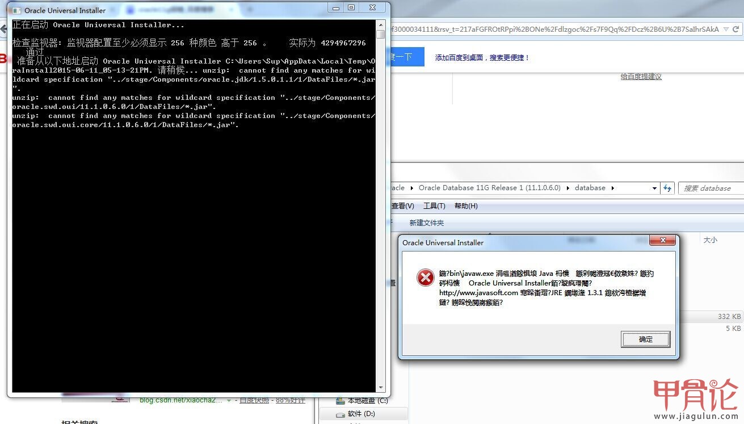This screenshot has height=424, width=744.
Task: Click 332 KB file size entry
Action: (729, 317)
